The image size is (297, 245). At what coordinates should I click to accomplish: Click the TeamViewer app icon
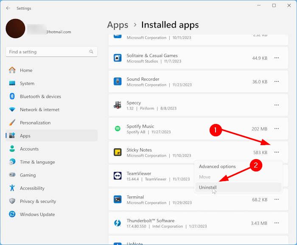point(118,176)
